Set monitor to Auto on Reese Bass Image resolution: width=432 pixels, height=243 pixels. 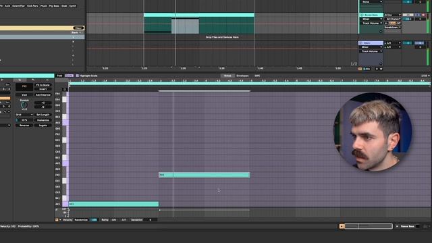(x=392, y=23)
